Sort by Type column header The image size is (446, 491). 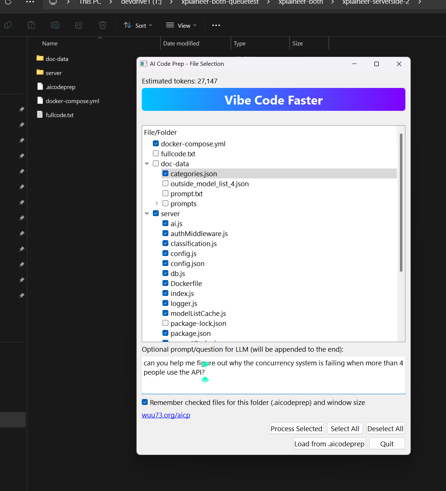click(240, 43)
